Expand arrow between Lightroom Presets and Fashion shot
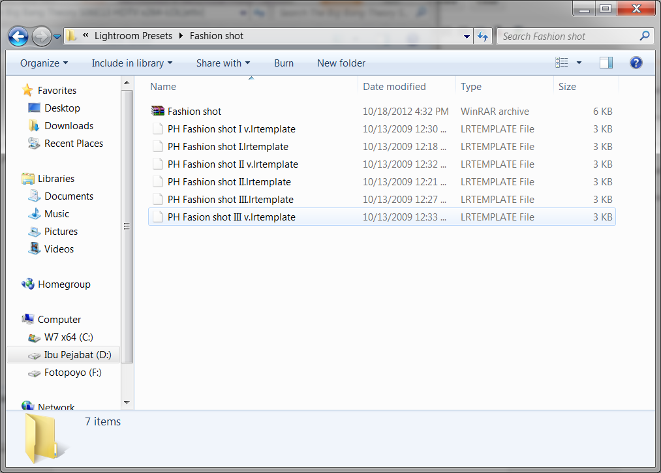661x473 pixels. point(181,36)
